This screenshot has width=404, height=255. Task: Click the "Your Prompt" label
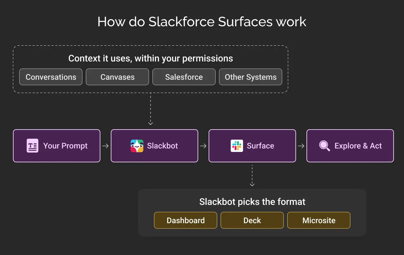coord(65,146)
